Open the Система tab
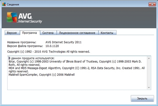Screen dimensions: 158x106 tap(48, 33)
